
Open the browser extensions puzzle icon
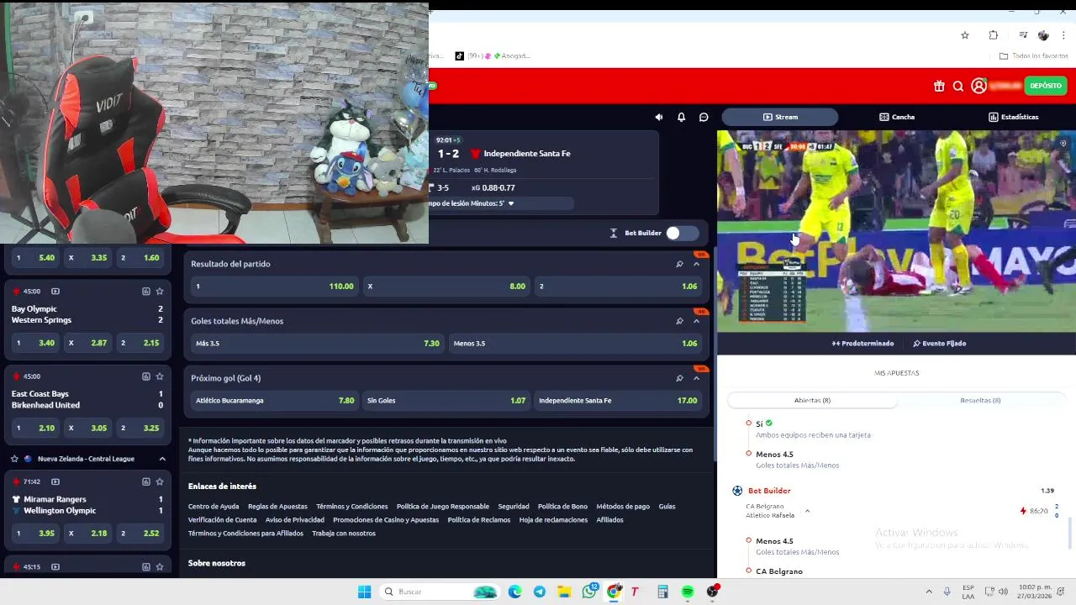[994, 35]
